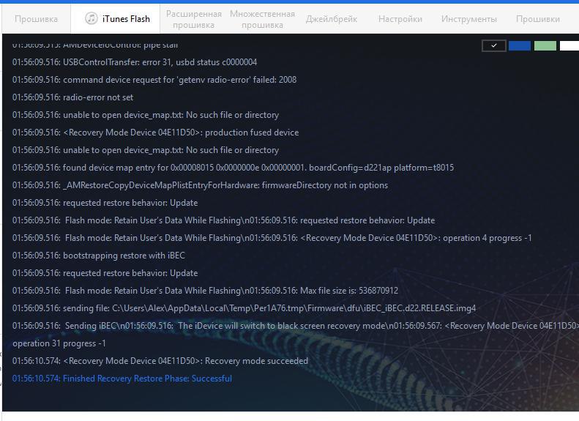Open the Инструменты tab
Viewport: 579px width, 421px height.
click(x=469, y=19)
